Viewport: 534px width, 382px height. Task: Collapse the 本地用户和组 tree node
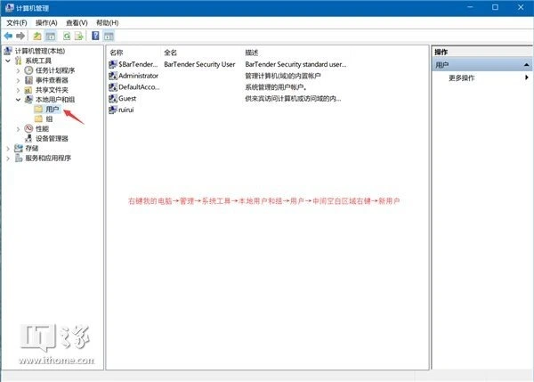pyautogui.click(x=19, y=100)
